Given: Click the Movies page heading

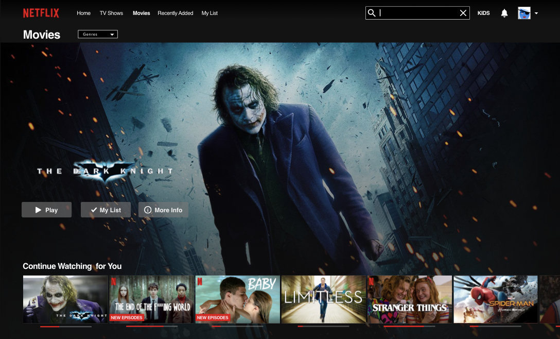Looking at the screenshot, I should point(41,35).
